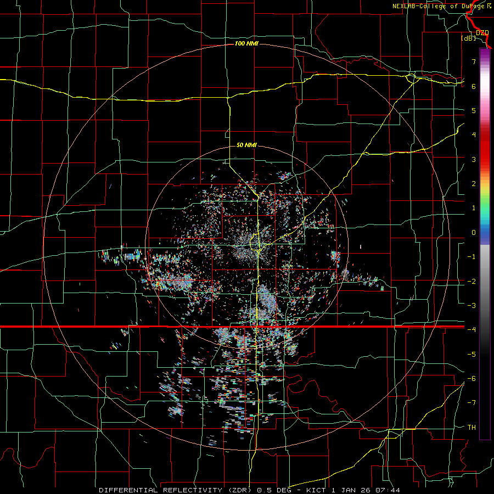Click the "TH" threshold label on the scale
The image size is (494, 494).
471,428
